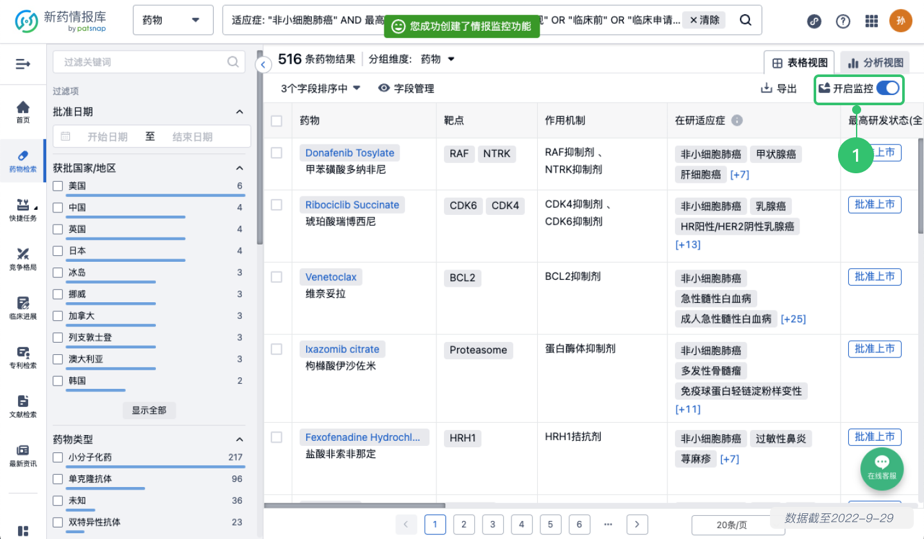Select the Venetoclax row checkbox
The height and width of the screenshot is (539, 924).
(277, 277)
